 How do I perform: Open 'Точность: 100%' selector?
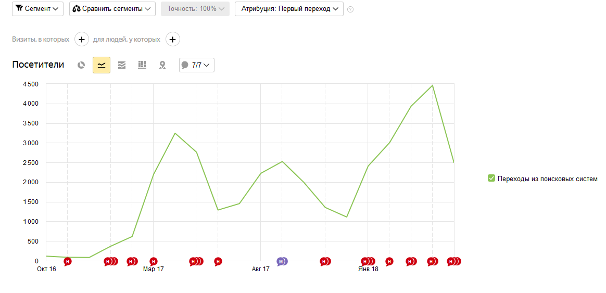[195, 8]
